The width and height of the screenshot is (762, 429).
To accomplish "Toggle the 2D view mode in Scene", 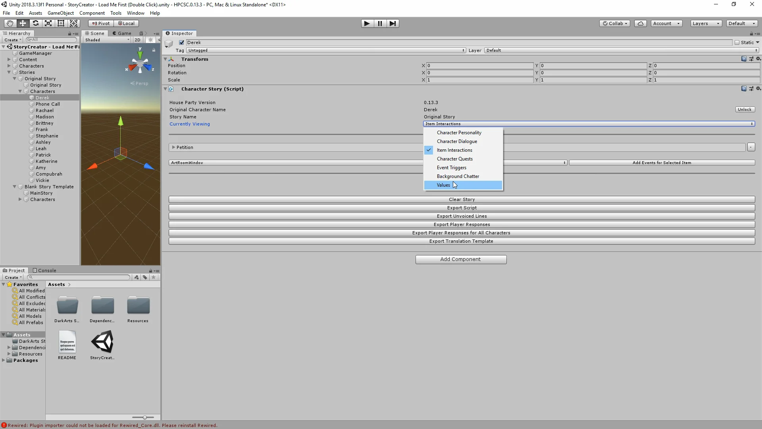I will pos(137,40).
